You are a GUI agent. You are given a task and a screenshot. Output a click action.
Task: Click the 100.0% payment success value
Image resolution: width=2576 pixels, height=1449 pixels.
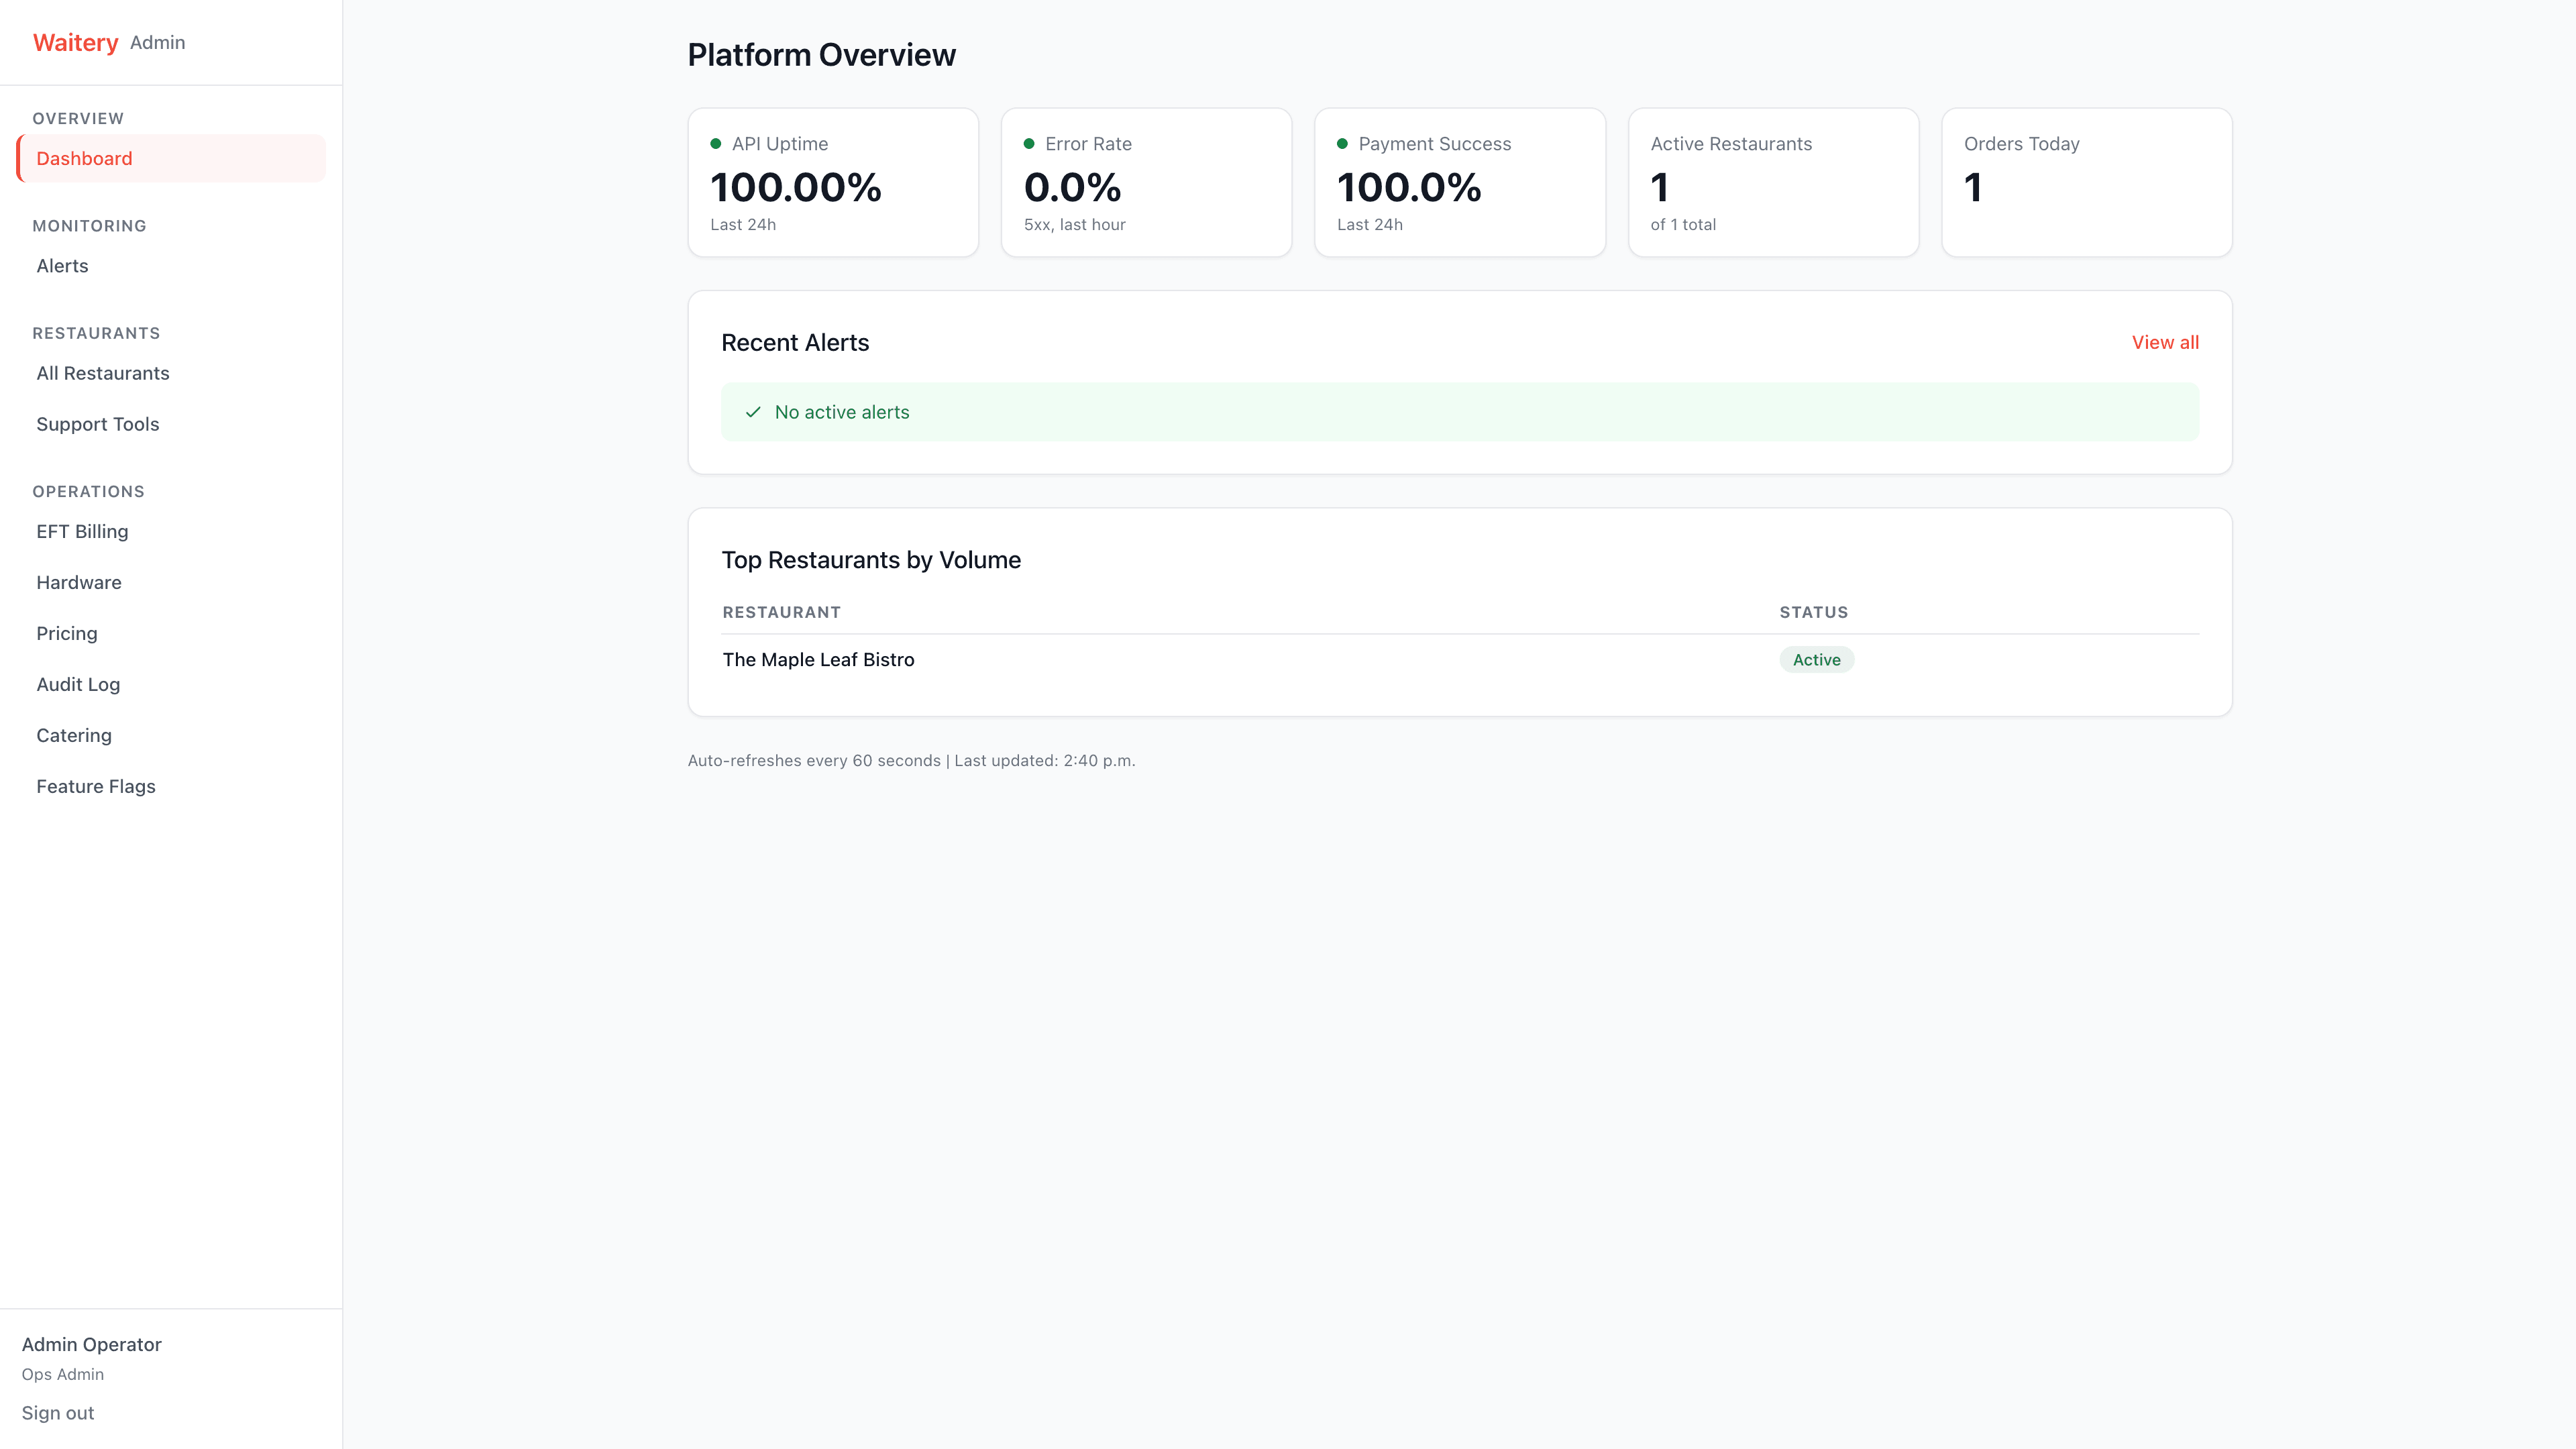coord(1409,187)
